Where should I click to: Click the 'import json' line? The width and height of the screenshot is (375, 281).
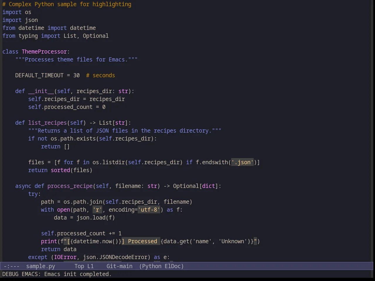(x=20, y=20)
